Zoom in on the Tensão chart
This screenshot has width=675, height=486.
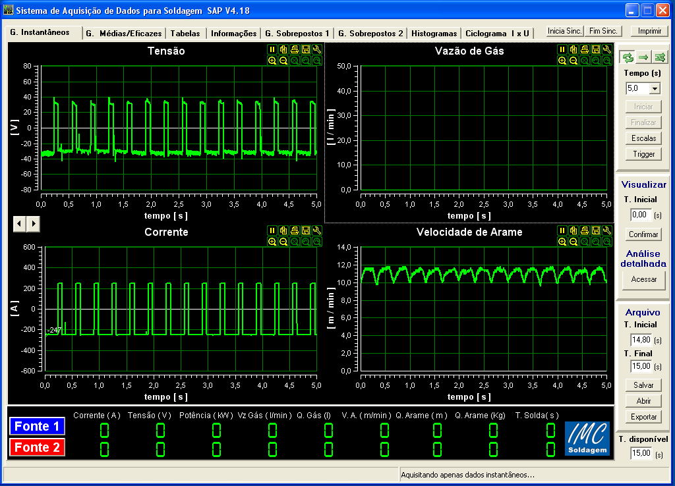pos(272,61)
